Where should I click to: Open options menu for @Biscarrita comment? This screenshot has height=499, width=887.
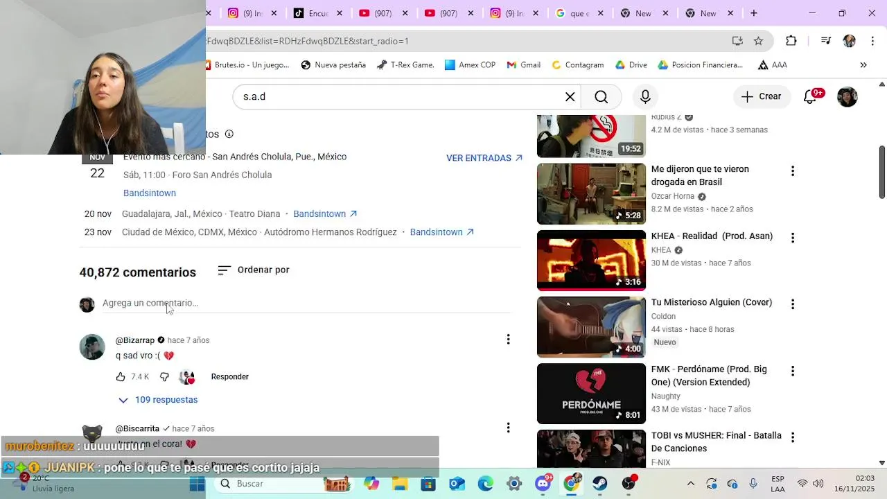tap(508, 428)
